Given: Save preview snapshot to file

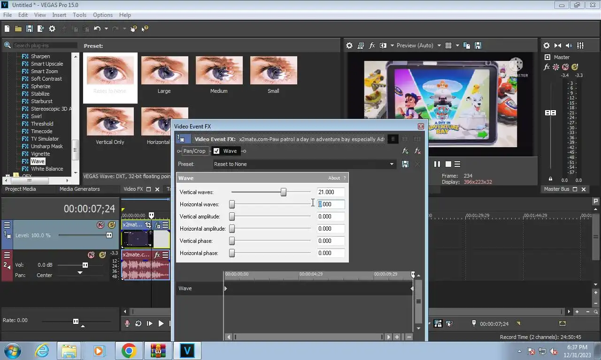Looking at the screenshot, I should 478,45.
